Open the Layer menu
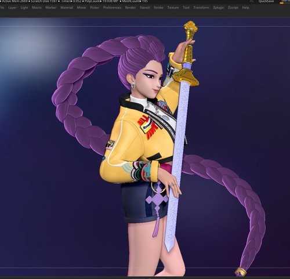Viewport: 290px width, 279px height. tap(12, 8)
